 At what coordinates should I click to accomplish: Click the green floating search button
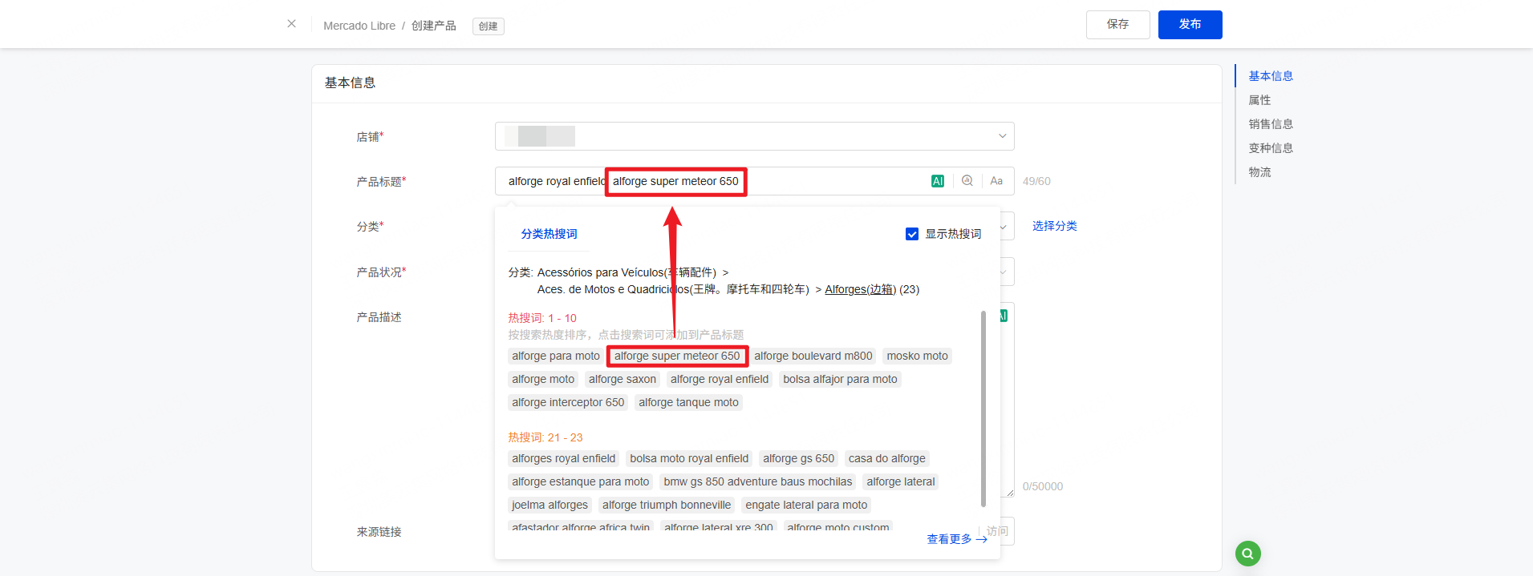1247,554
